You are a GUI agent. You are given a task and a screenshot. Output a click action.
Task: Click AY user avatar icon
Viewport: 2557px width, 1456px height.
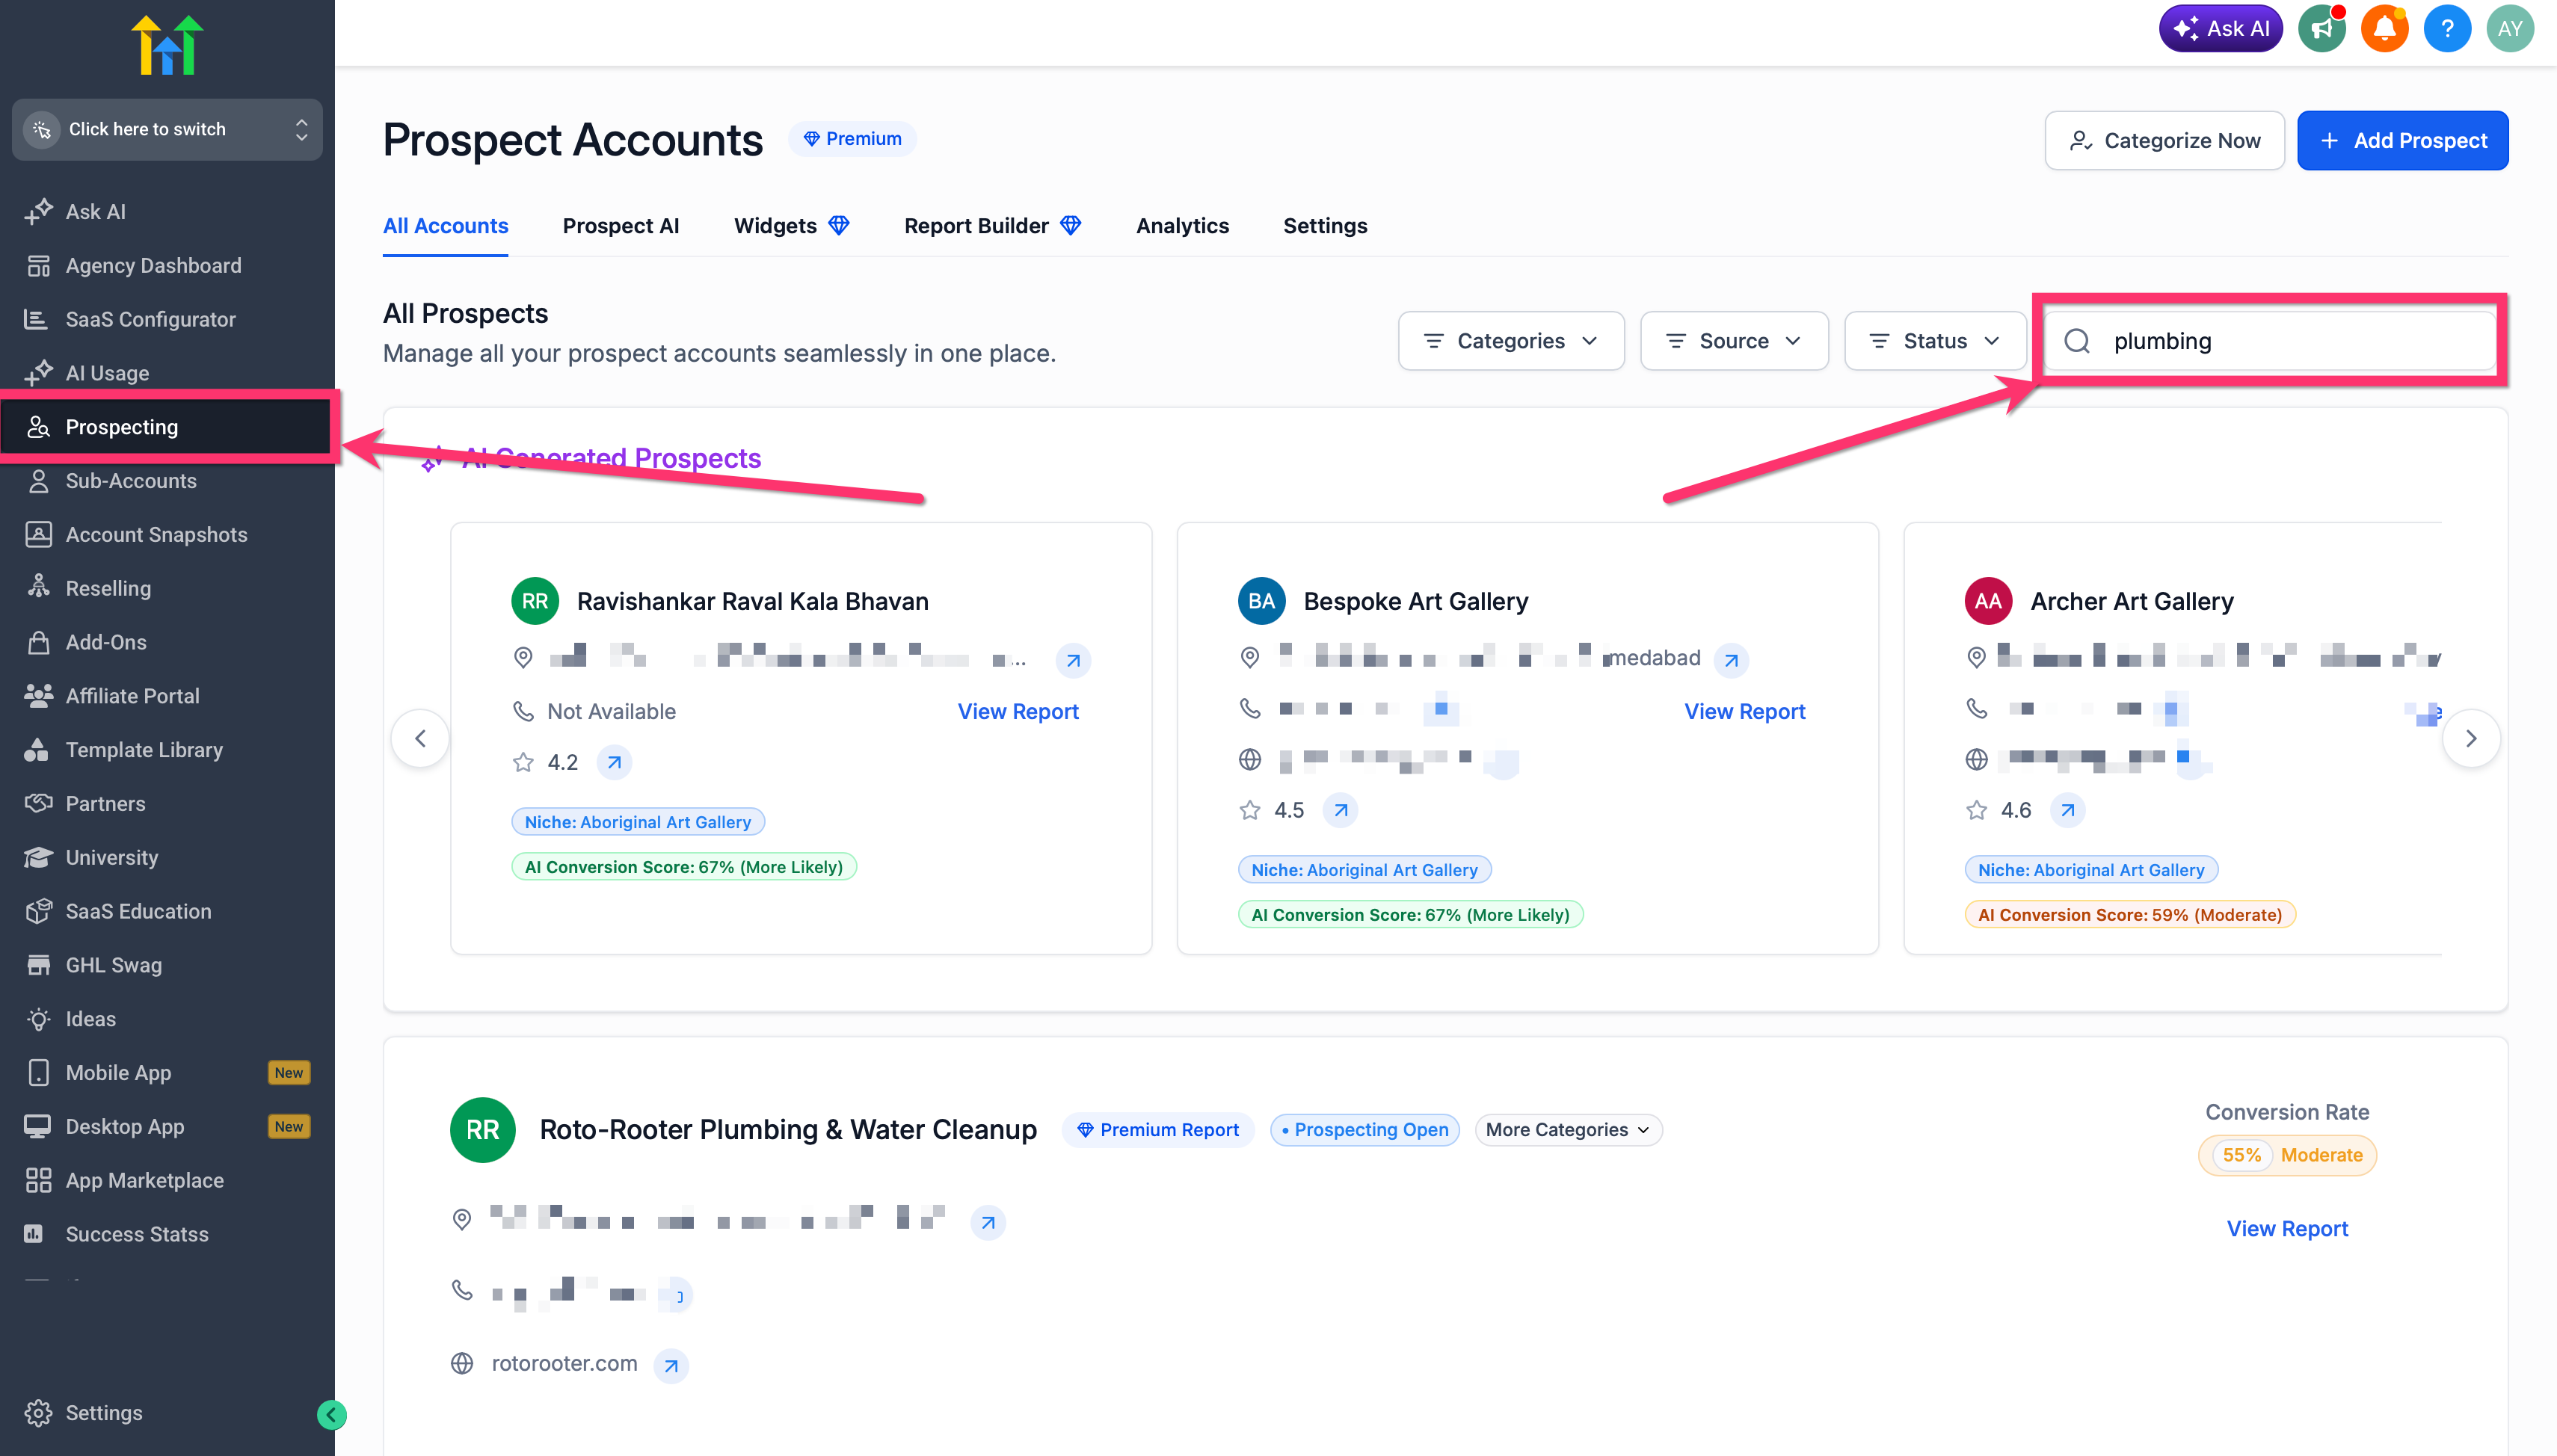2509,28
